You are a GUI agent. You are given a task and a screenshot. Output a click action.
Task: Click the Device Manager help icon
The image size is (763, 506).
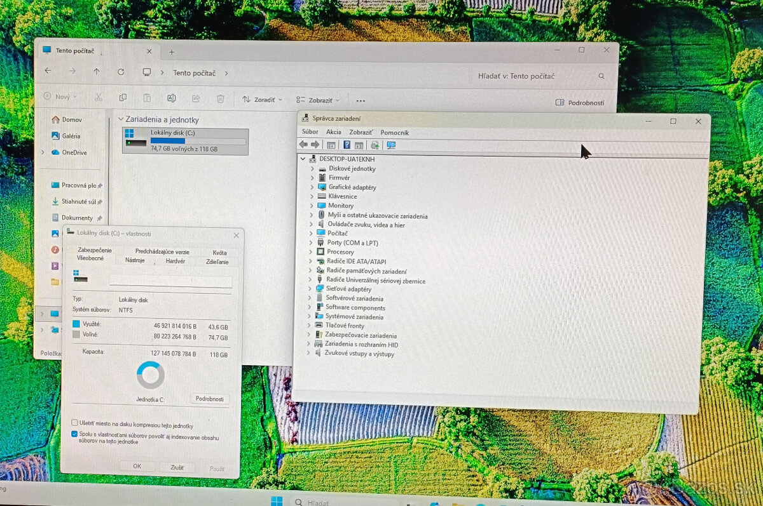click(x=347, y=145)
